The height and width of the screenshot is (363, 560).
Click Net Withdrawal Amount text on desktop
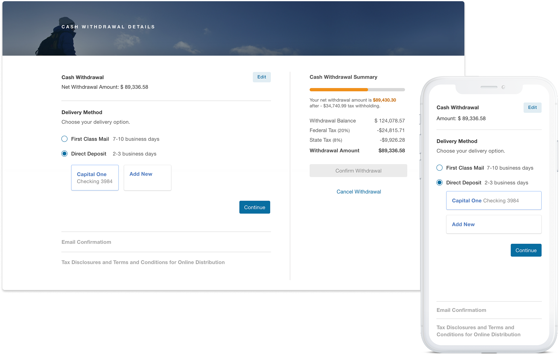(x=105, y=87)
